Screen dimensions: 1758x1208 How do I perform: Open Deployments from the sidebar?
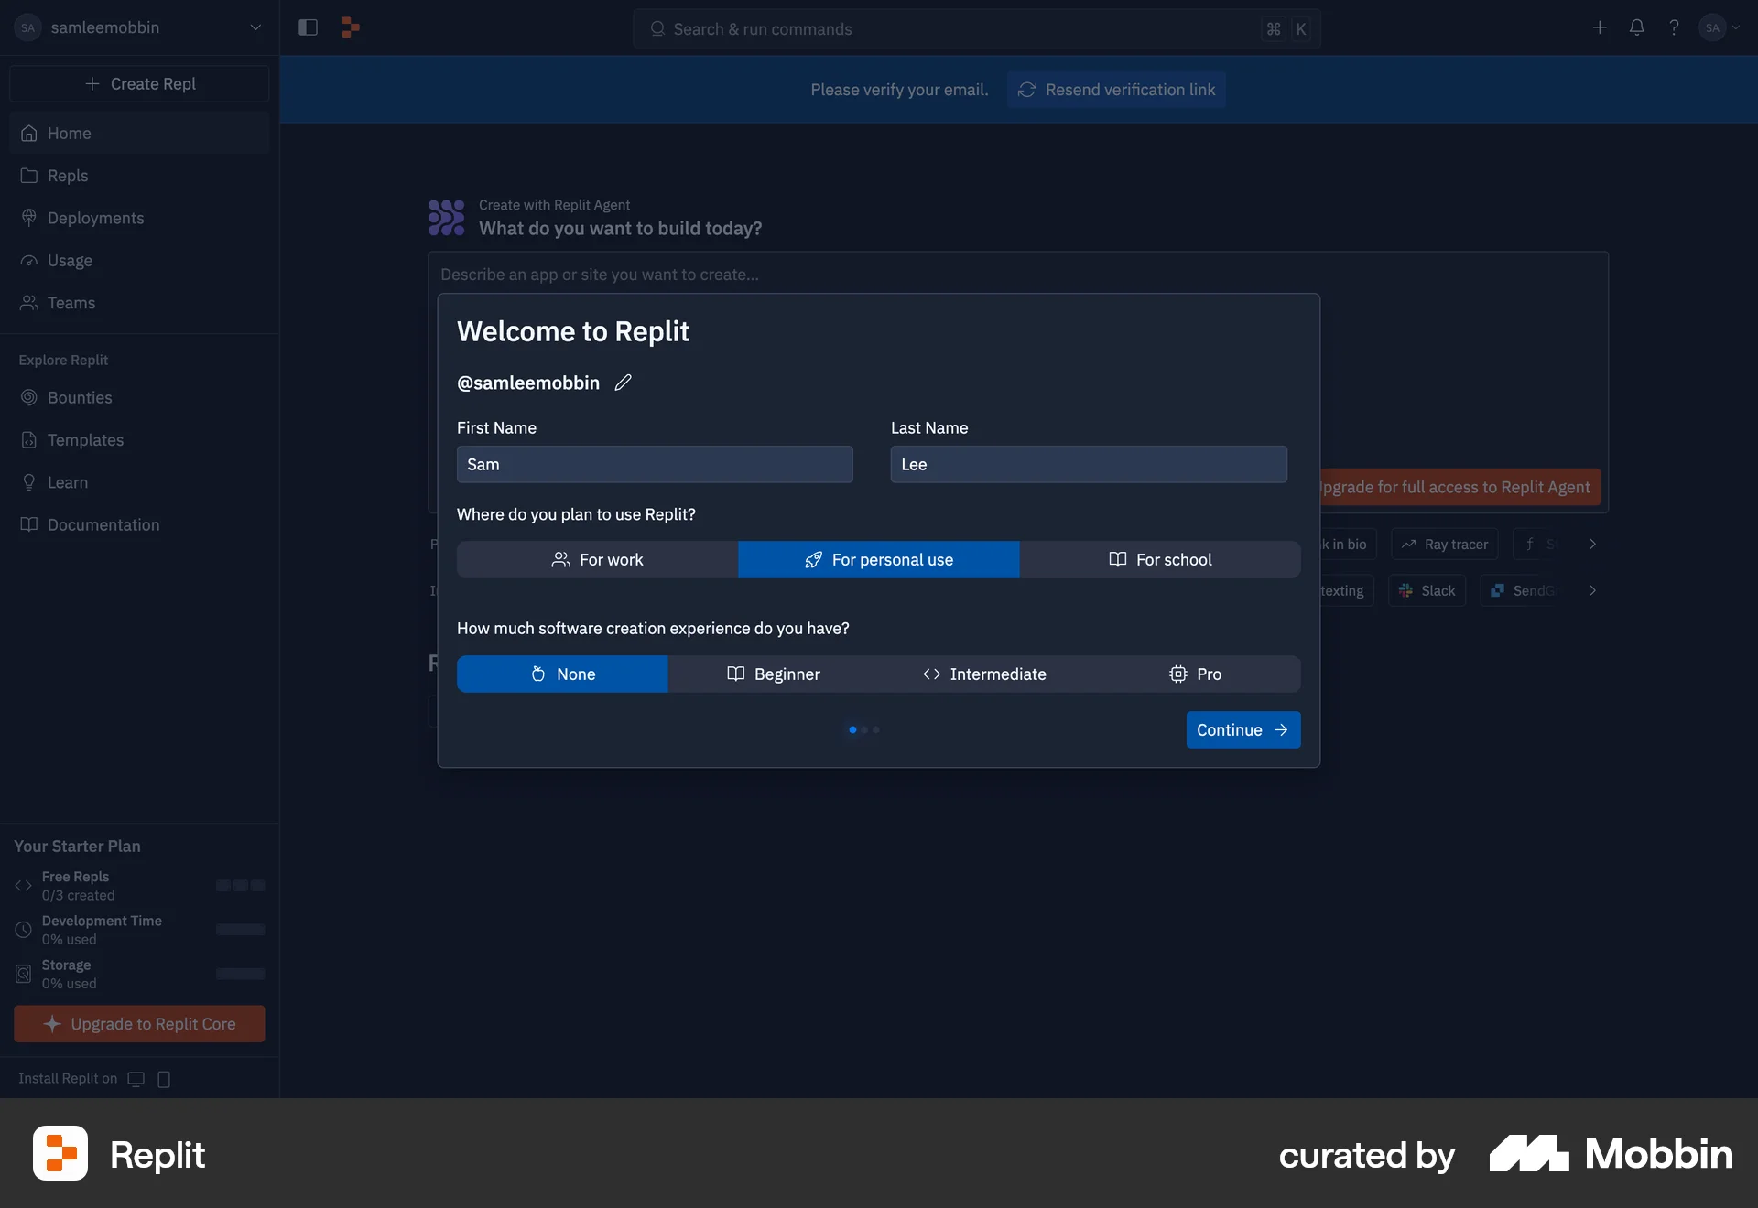[96, 218]
